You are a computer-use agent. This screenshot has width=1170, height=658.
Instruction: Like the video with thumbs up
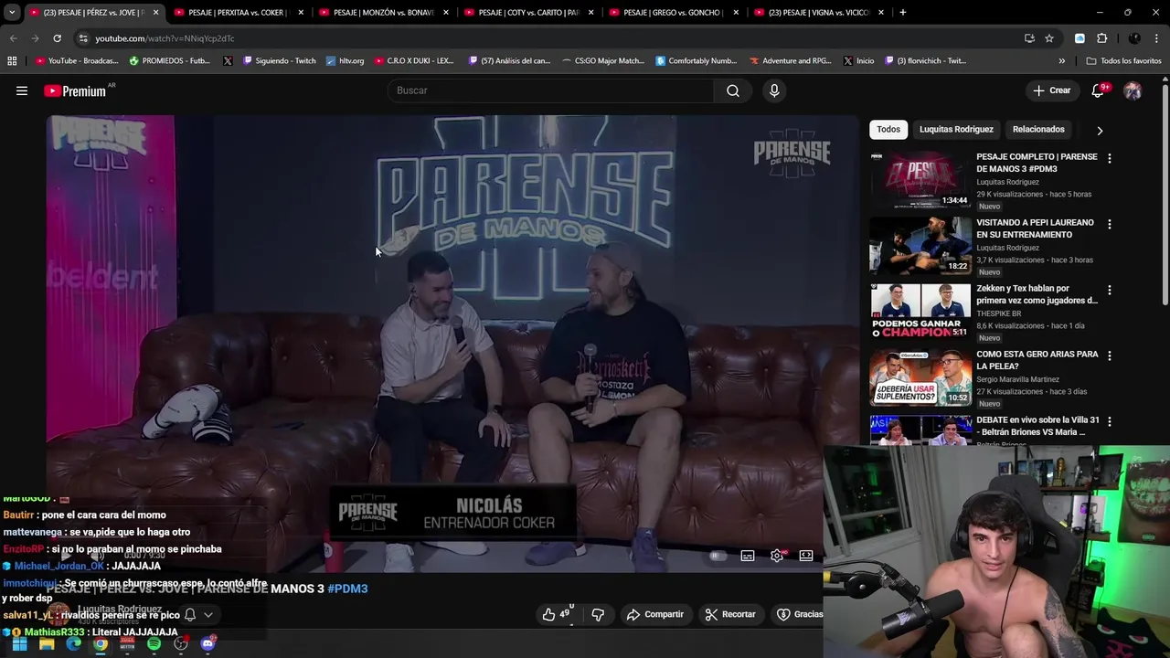557,614
